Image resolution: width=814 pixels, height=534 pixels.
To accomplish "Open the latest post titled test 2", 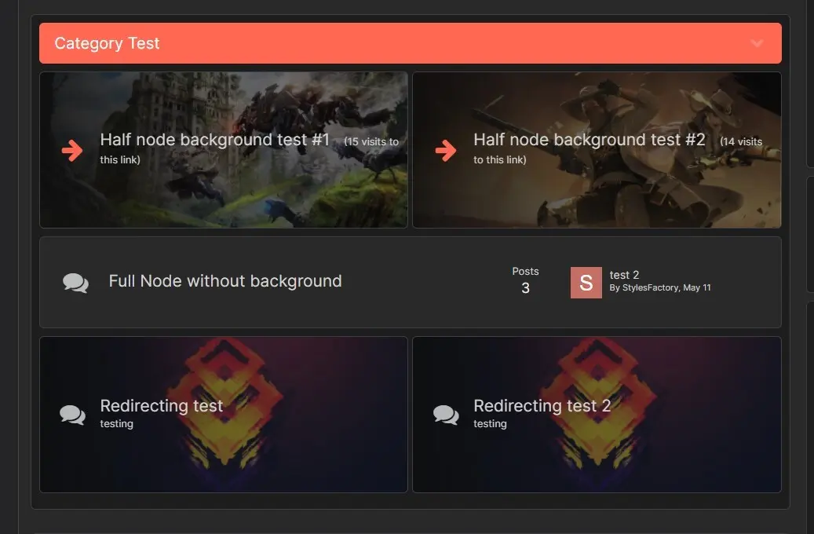I will (624, 275).
